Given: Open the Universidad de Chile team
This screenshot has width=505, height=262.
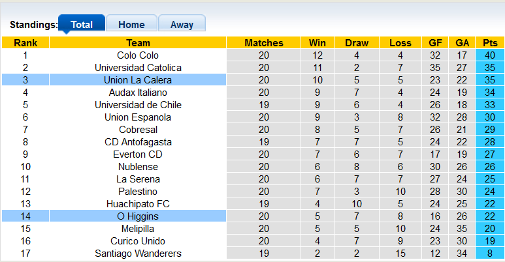Looking at the screenshot, I should click(x=138, y=105).
